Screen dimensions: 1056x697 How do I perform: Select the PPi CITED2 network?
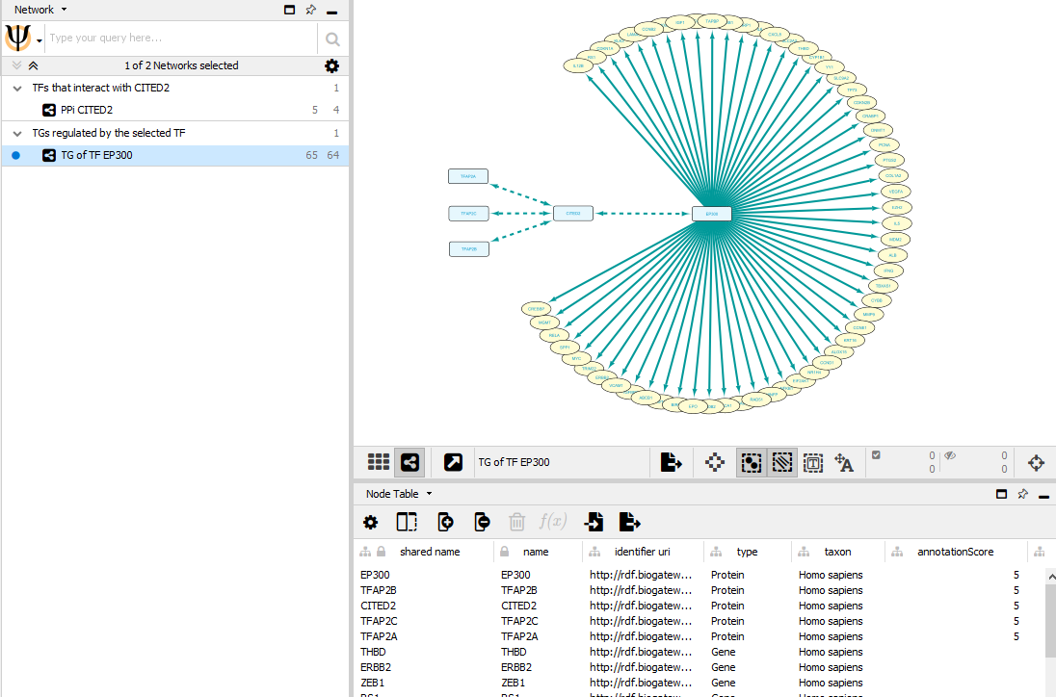coord(175,110)
